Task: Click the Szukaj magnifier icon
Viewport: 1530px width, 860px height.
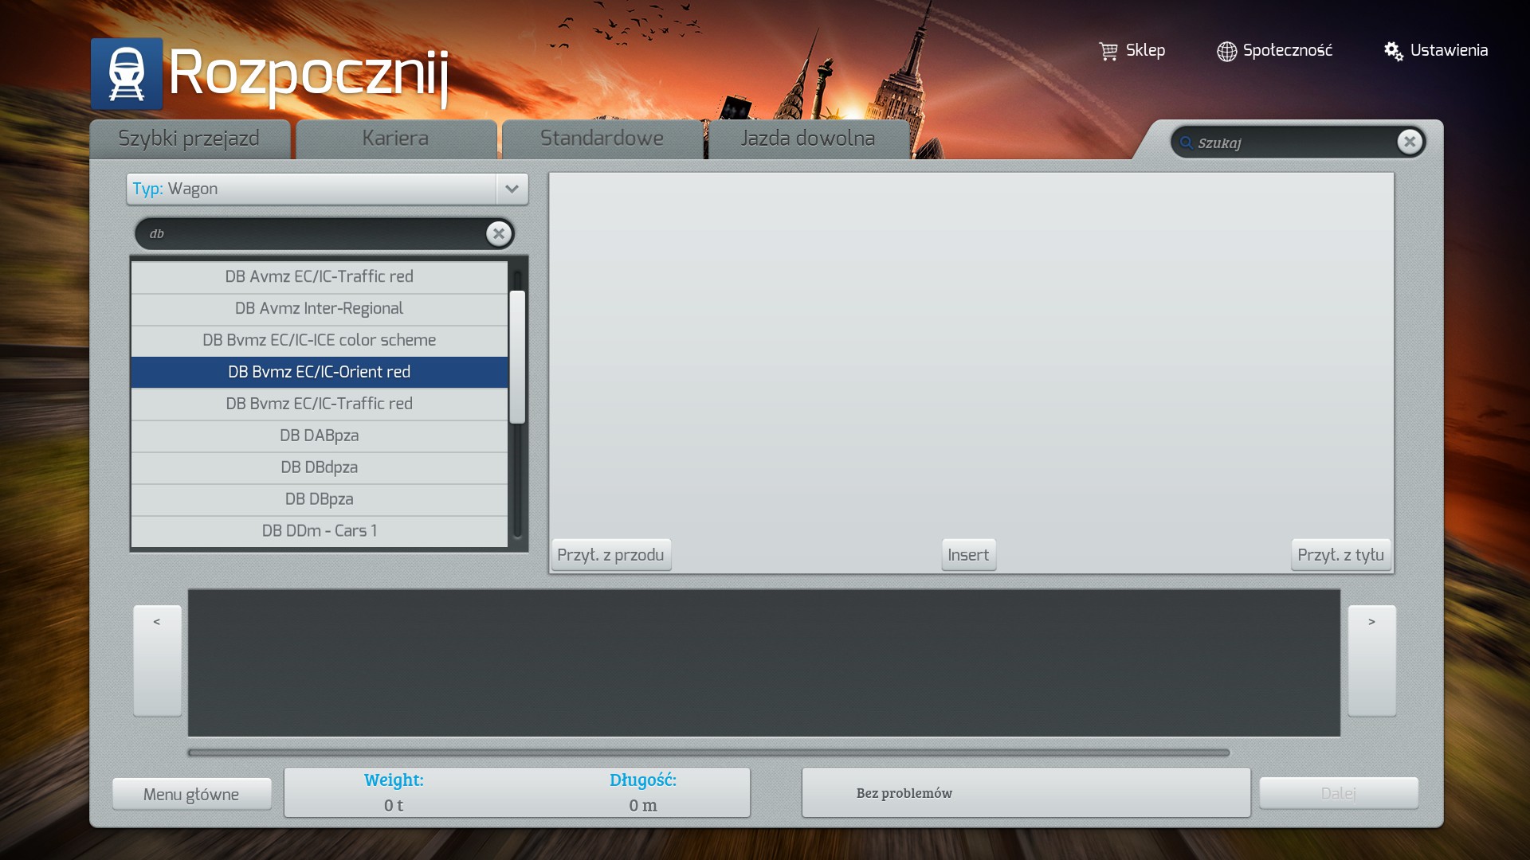Action: point(1187,143)
